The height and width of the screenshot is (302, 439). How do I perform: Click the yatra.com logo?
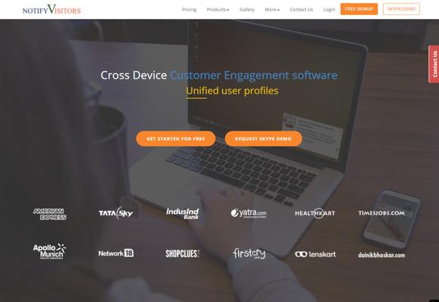click(249, 214)
